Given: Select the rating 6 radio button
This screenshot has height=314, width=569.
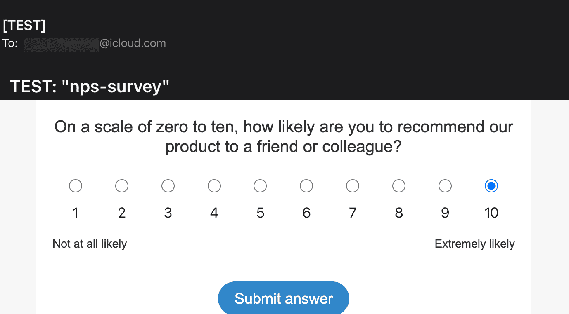Looking at the screenshot, I should pos(306,186).
